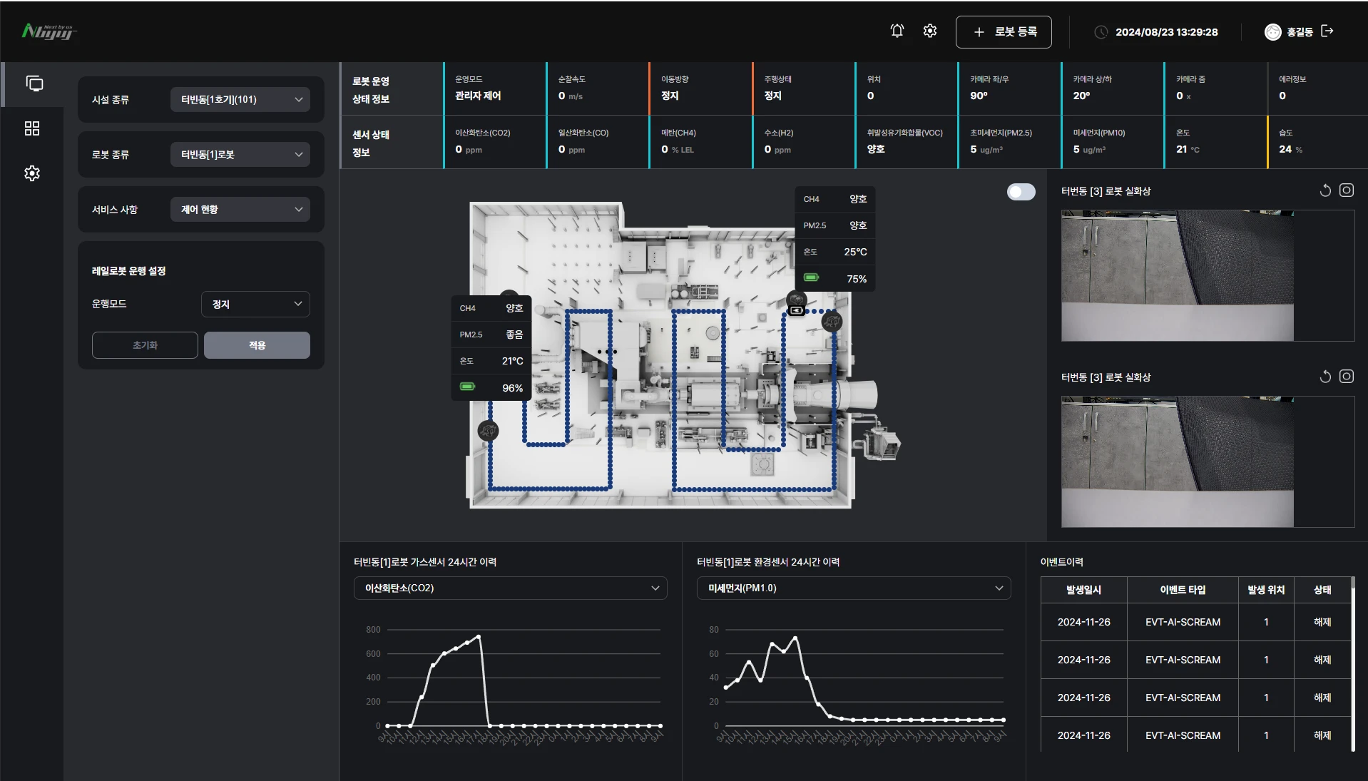Viewport: 1368px width, 781px height.
Task: Click the camera robot icon on the rail path
Action: point(796,310)
